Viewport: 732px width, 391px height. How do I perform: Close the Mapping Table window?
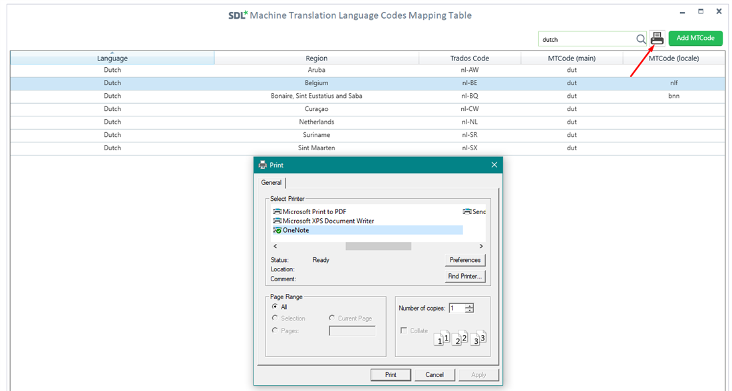(x=719, y=12)
